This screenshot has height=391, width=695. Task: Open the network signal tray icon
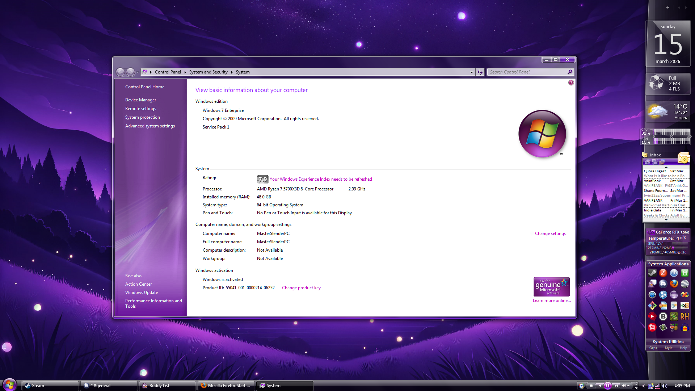point(658,386)
